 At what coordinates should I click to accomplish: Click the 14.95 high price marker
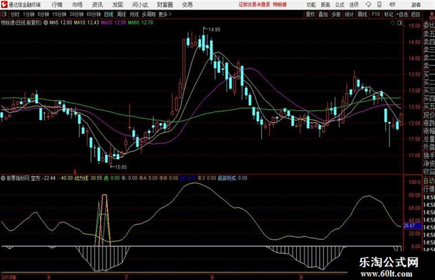point(214,30)
